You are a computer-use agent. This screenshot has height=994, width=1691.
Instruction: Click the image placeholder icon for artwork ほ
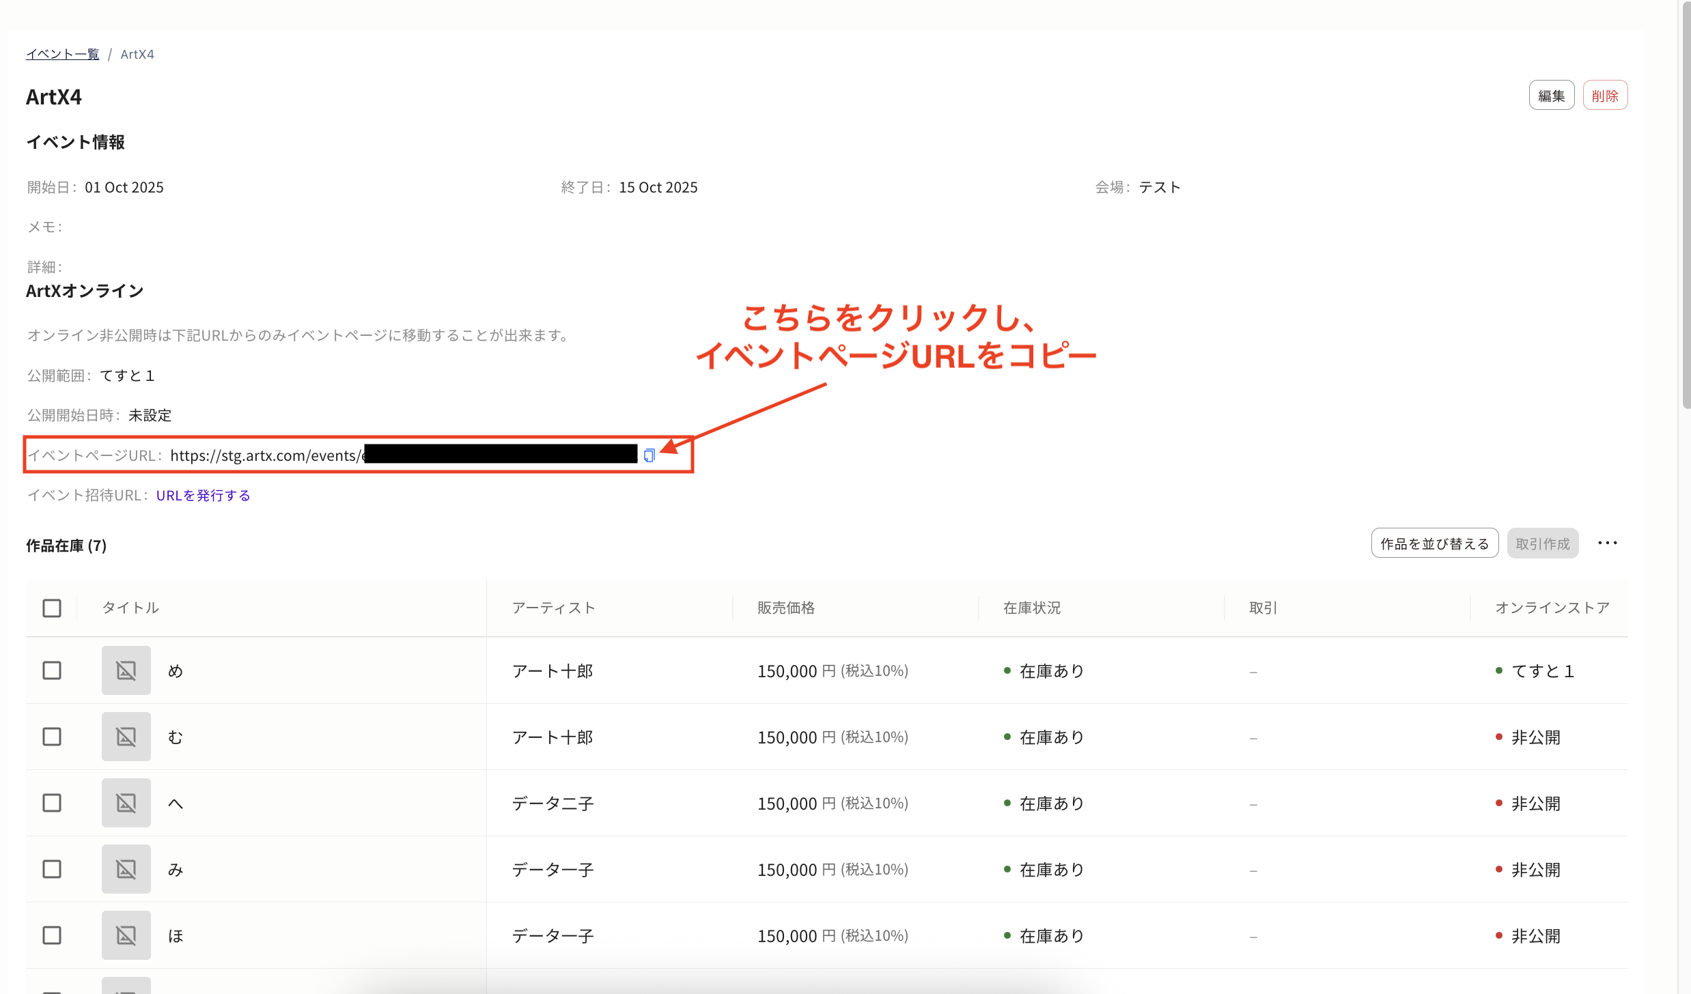pyautogui.click(x=126, y=935)
